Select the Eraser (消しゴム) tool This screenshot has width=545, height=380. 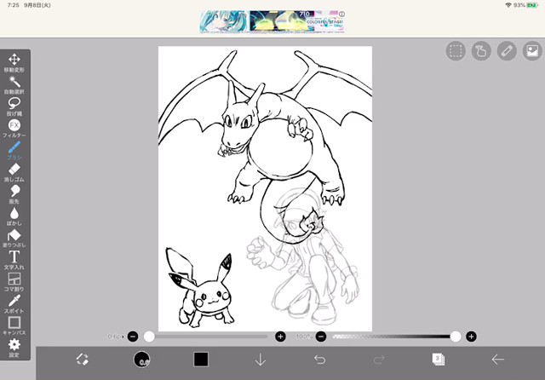tap(14, 173)
